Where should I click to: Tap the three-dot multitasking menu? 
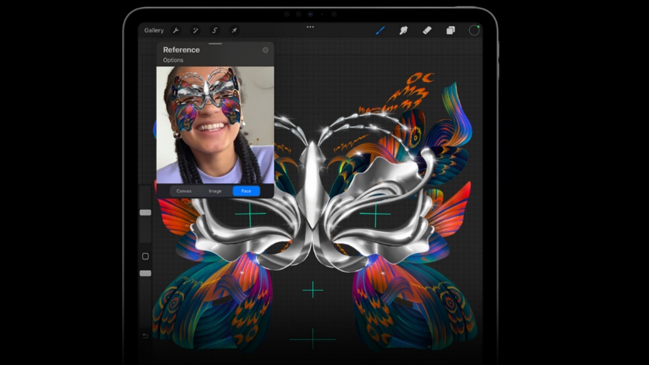tap(310, 27)
